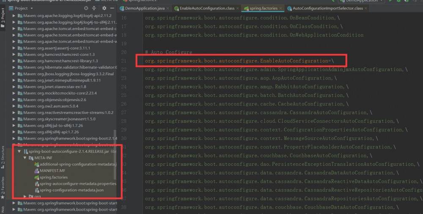Expand Maven: org.skyscreamer:jsonassert:1.5.0
This screenshot has width=423, height=214.
click(x=14, y=119)
